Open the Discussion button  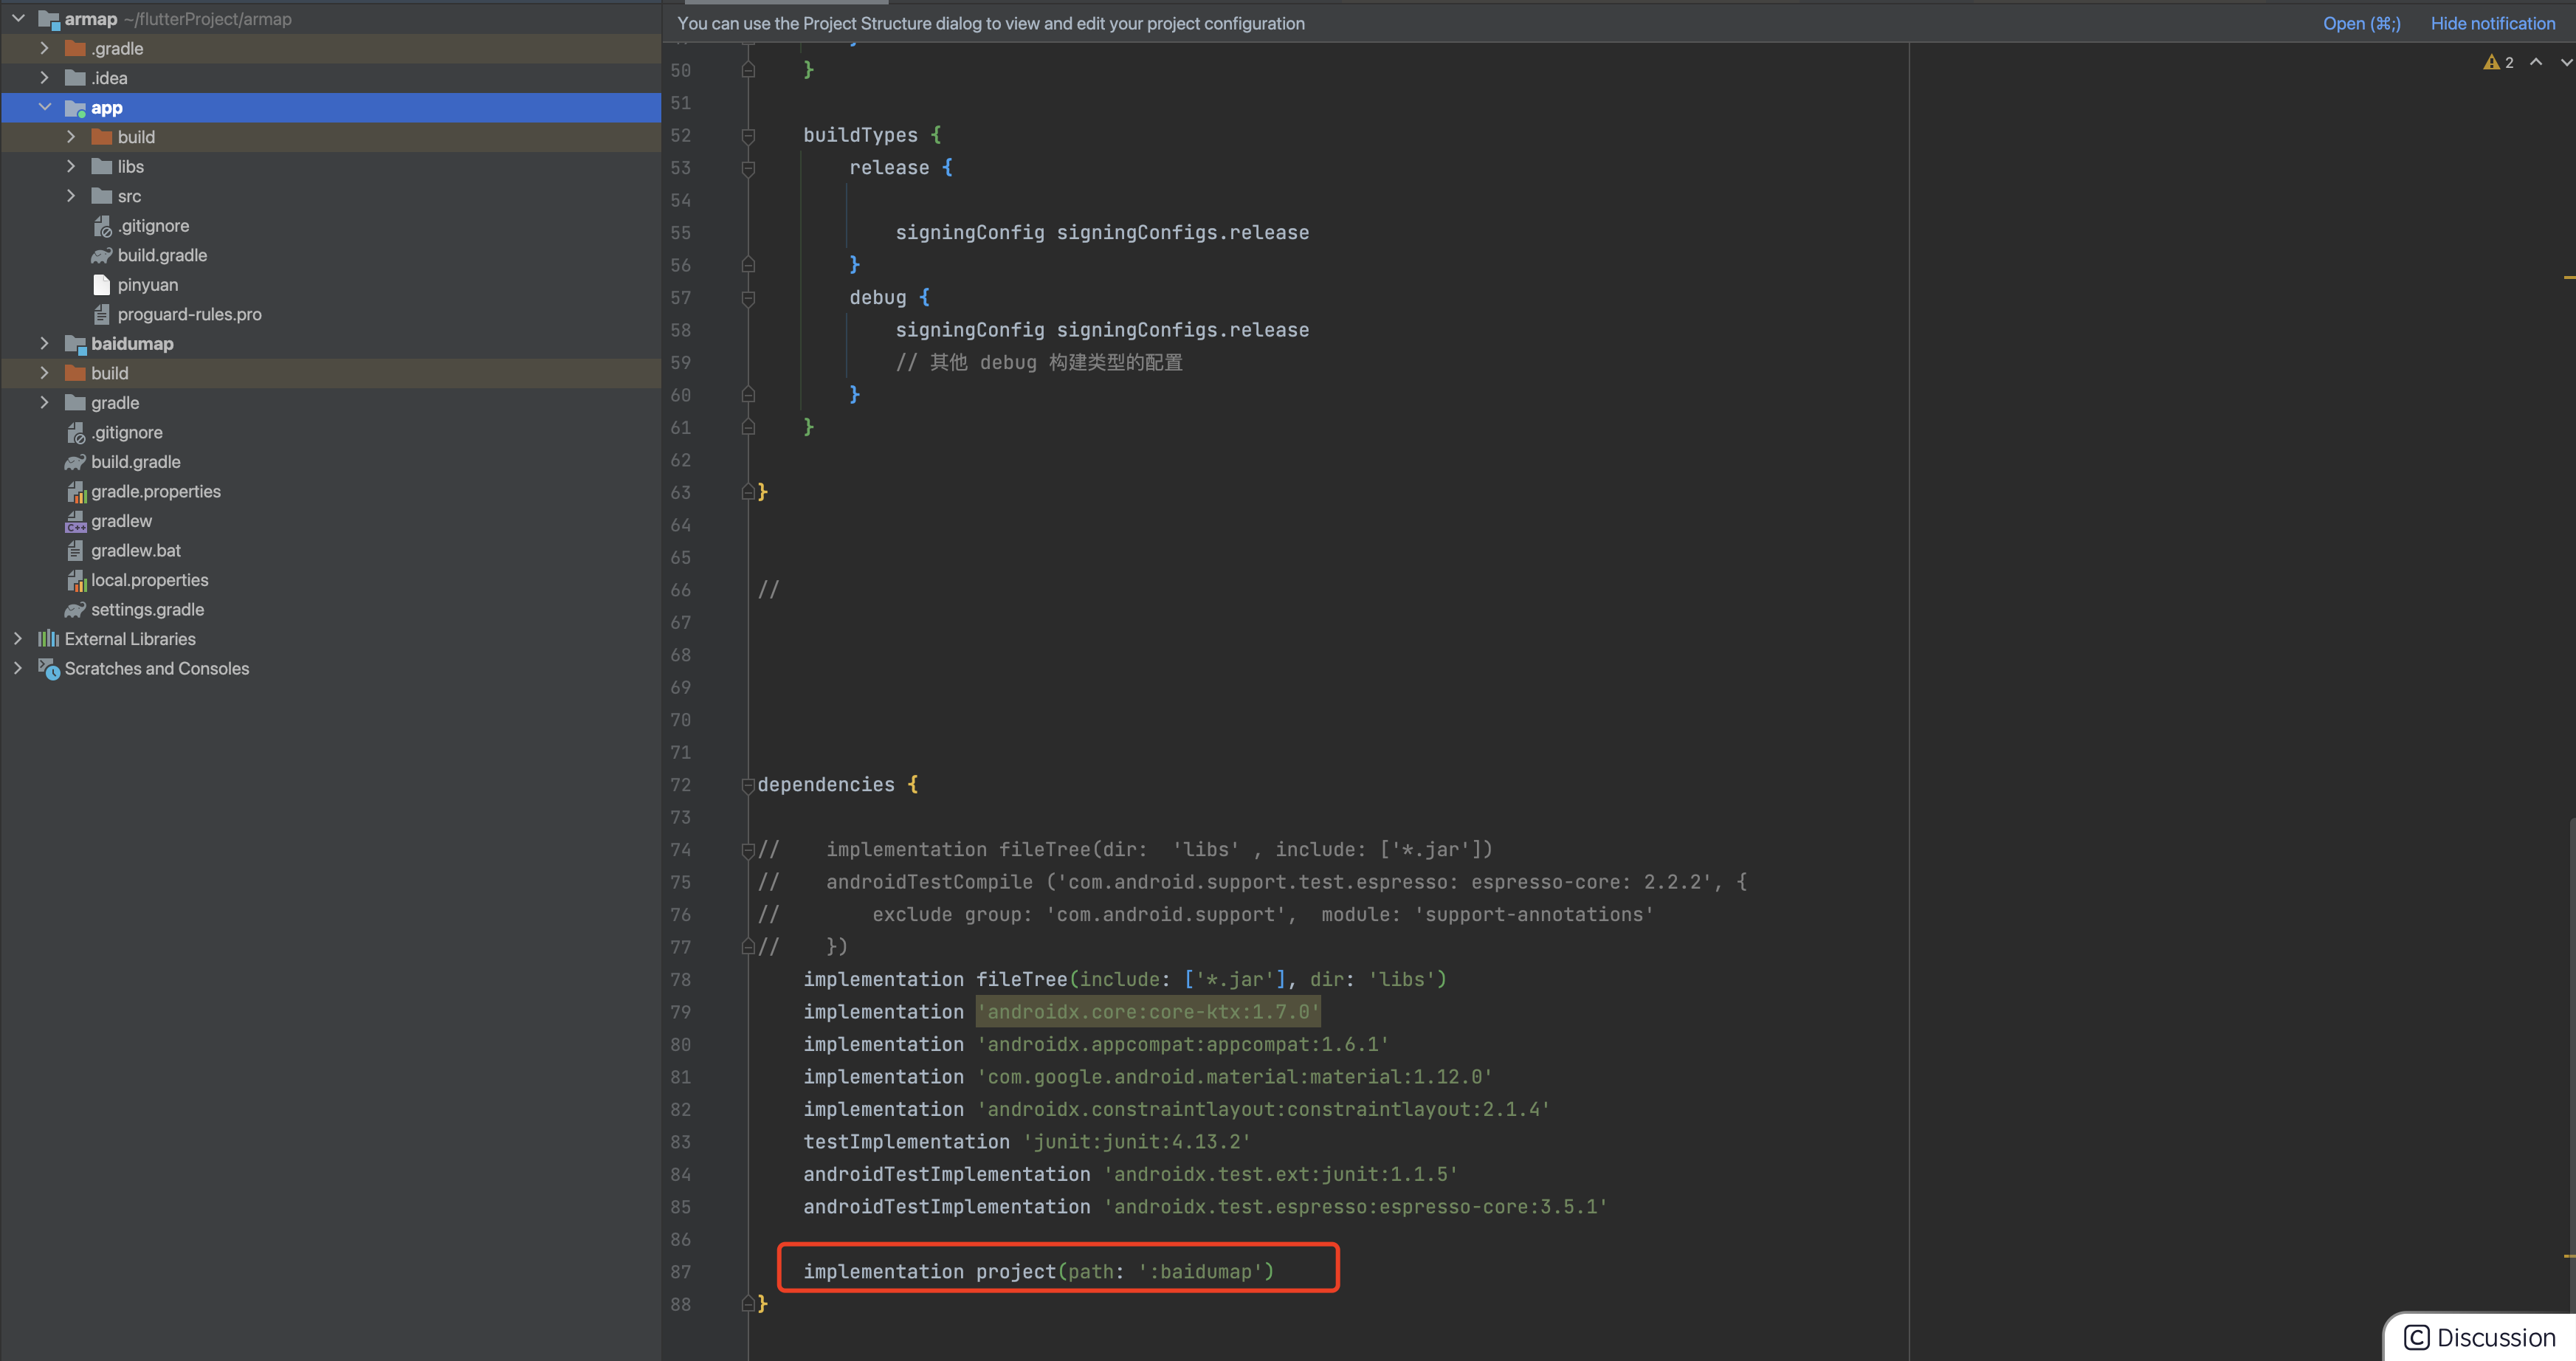pyautogui.click(x=2480, y=1337)
